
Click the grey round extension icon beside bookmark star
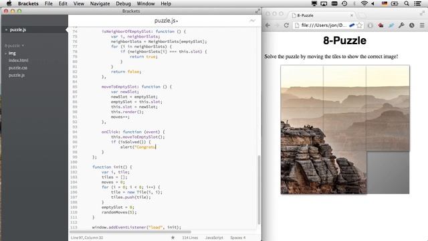(370, 25)
